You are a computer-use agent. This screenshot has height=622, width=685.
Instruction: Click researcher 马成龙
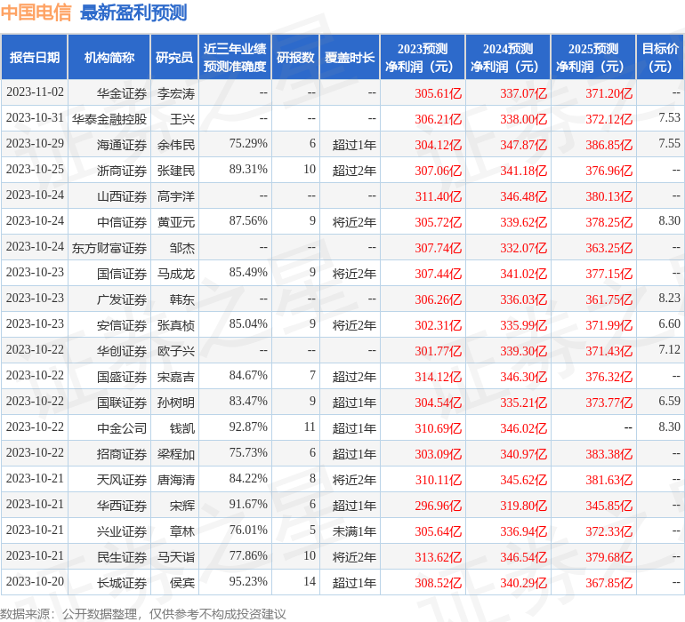(176, 274)
